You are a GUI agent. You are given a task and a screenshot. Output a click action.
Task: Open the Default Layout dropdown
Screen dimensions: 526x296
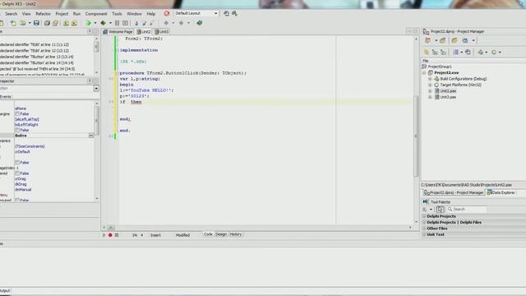tap(215, 13)
